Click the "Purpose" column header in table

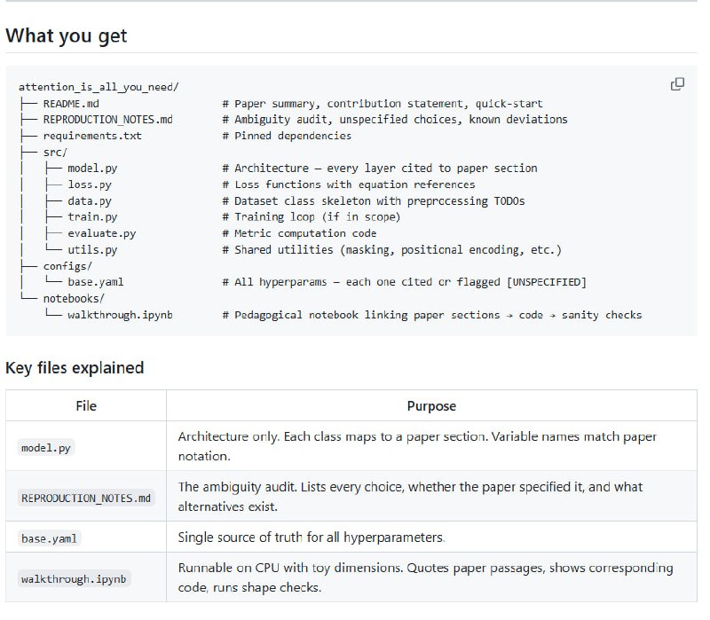pos(431,405)
